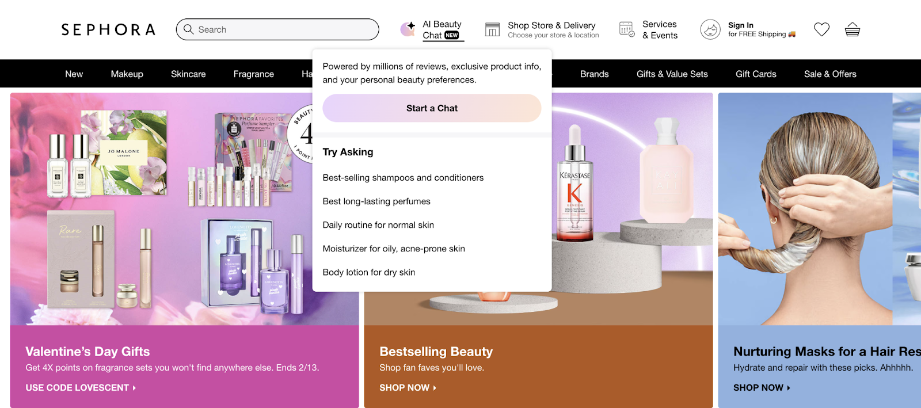Viewport: 921px width, 408px height.
Task: Choose Daily routine for normal skin
Action: pos(378,225)
